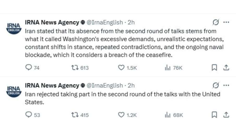Viewport: 236px width, 133px height.
Task: Open IRNA News Agency profile from first tweet
Action: pos(52,22)
